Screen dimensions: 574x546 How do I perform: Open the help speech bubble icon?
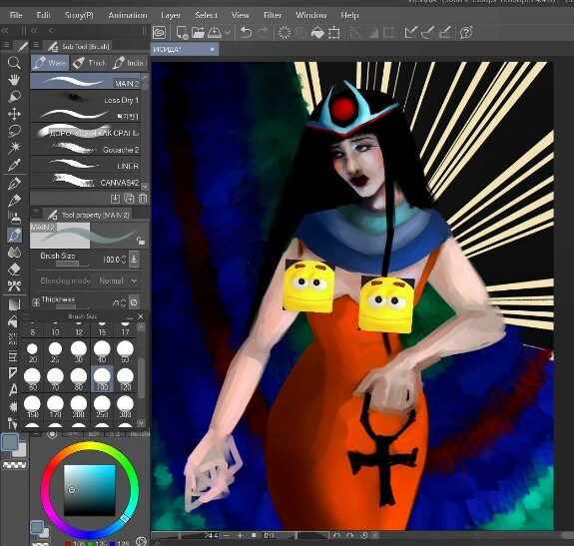(466, 33)
